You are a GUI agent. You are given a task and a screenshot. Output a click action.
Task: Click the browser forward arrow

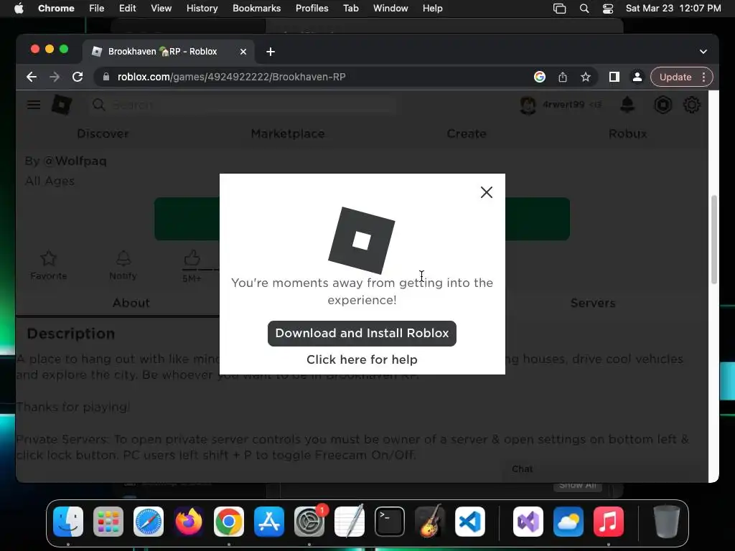(x=55, y=77)
